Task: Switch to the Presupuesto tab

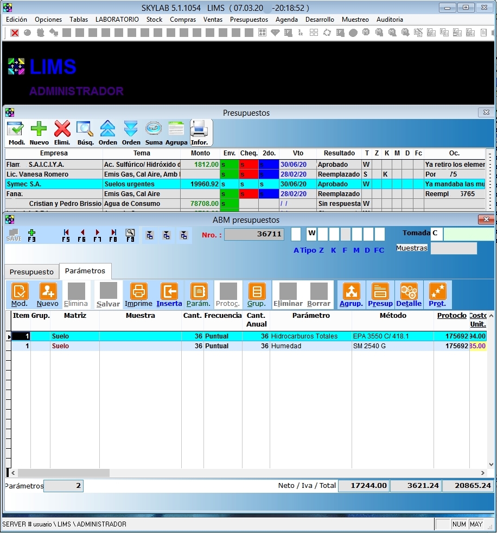Action: point(31,272)
